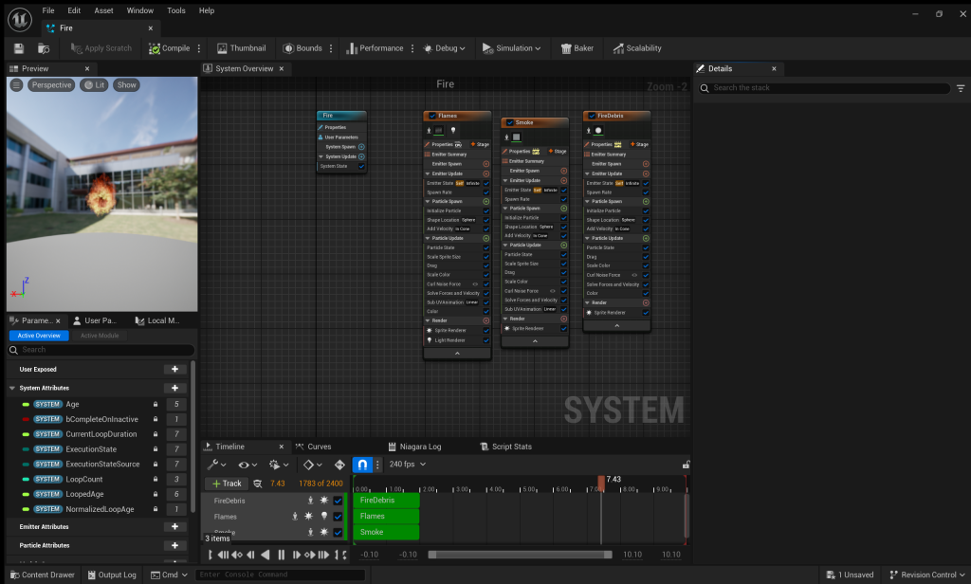Open the Baker tool
971x584 pixels.
click(x=577, y=48)
